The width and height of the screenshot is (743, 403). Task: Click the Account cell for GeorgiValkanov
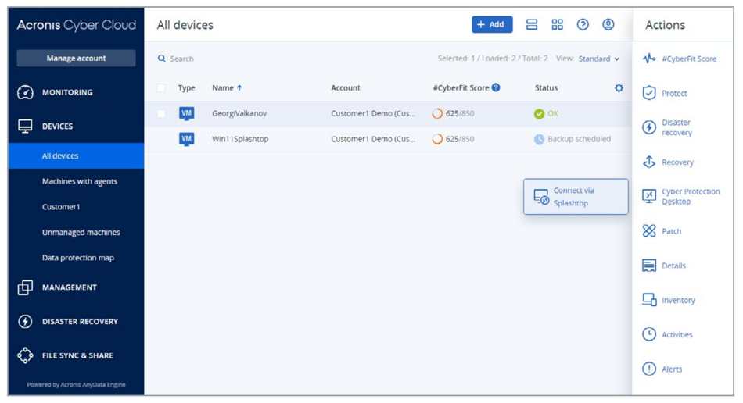click(x=373, y=113)
